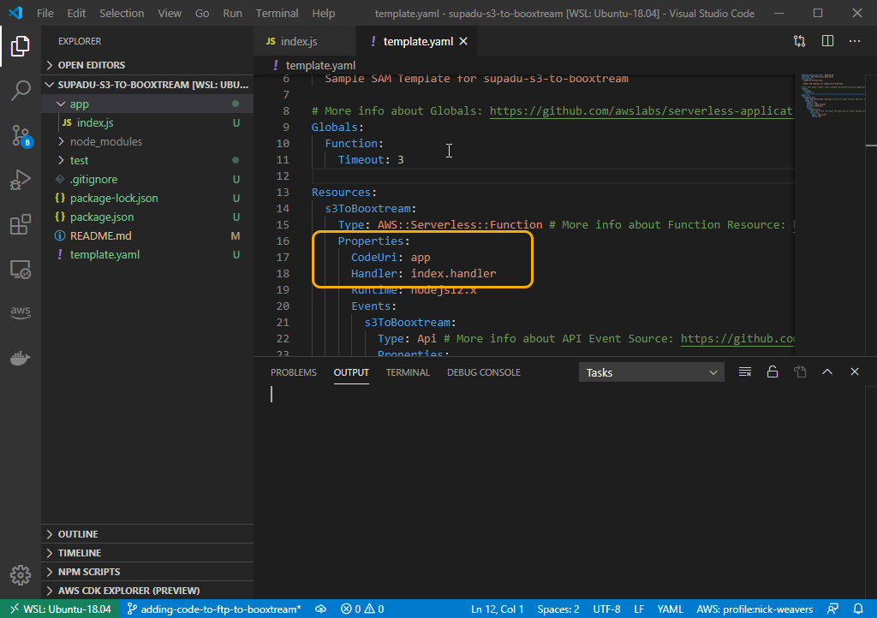Open the errors and warnings counter
This screenshot has height=618, width=877.
tap(362, 609)
